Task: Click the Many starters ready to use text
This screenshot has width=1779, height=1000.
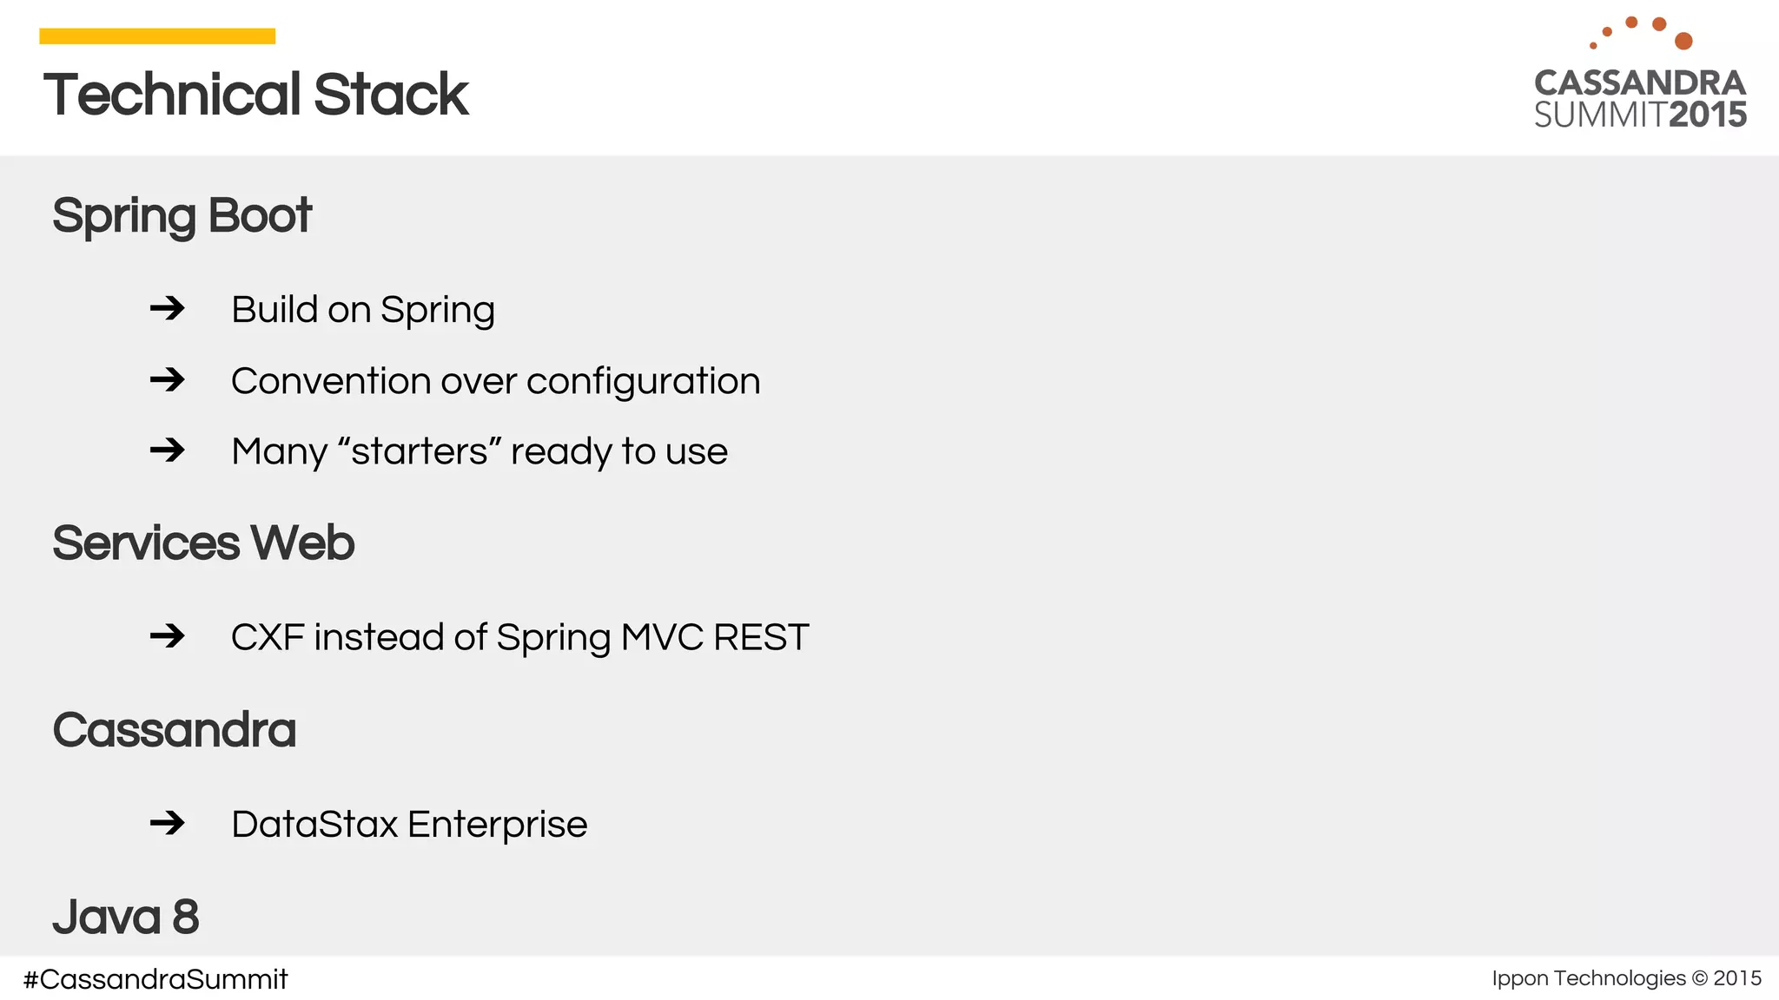Action: pos(479,452)
